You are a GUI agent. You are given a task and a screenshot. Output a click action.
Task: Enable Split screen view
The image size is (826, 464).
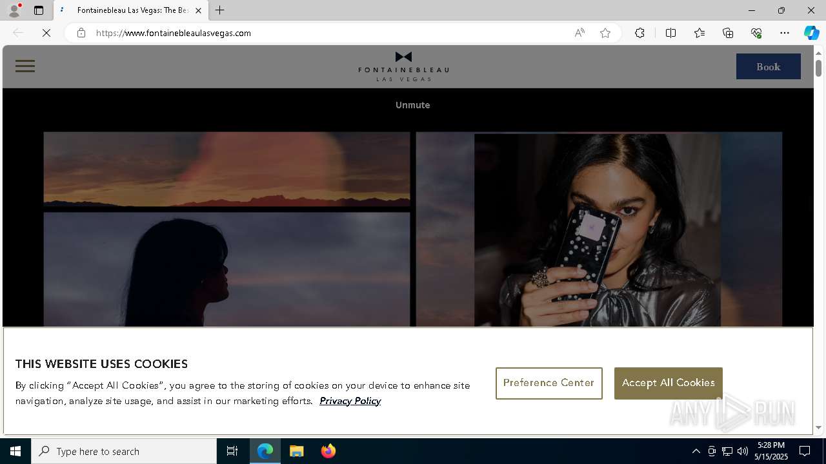[x=670, y=33]
